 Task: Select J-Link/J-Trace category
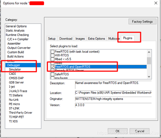(18, 91)
